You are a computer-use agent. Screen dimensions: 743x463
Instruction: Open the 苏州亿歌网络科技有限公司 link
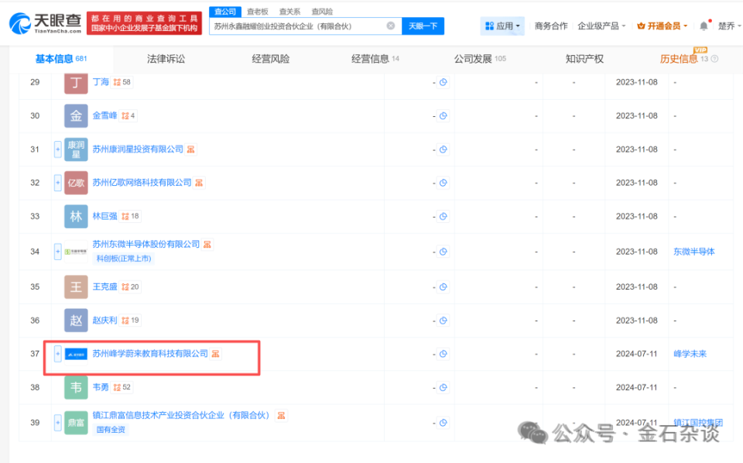pyautogui.click(x=142, y=183)
